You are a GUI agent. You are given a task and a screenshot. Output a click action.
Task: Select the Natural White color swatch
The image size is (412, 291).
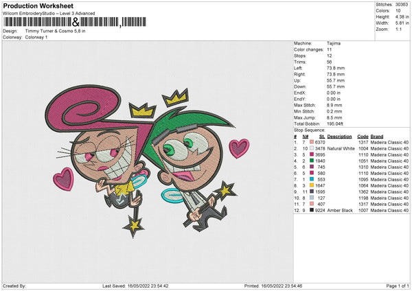pos(312,148)
